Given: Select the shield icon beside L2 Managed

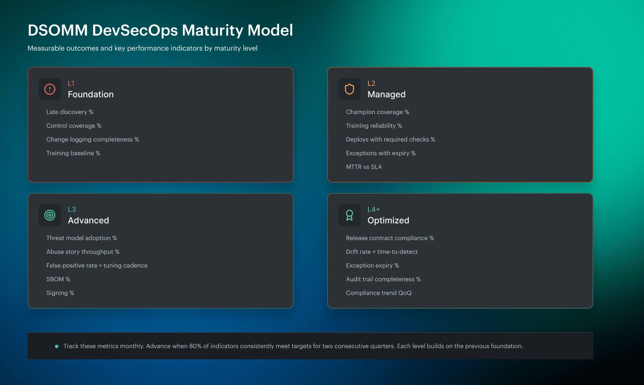Looking at the screenshot, I should pyautogui.click(x=349, y=89).
